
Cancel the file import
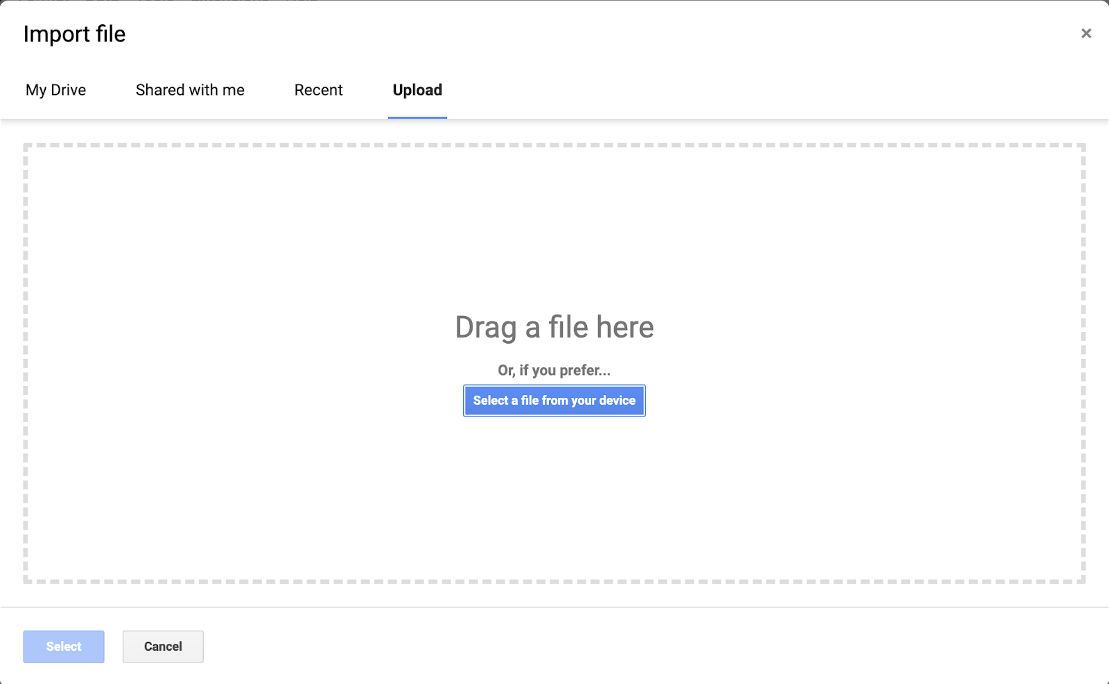162,646
